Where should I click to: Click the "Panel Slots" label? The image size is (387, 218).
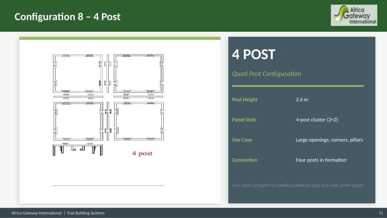pyautogui.click(x=244, y=120)
